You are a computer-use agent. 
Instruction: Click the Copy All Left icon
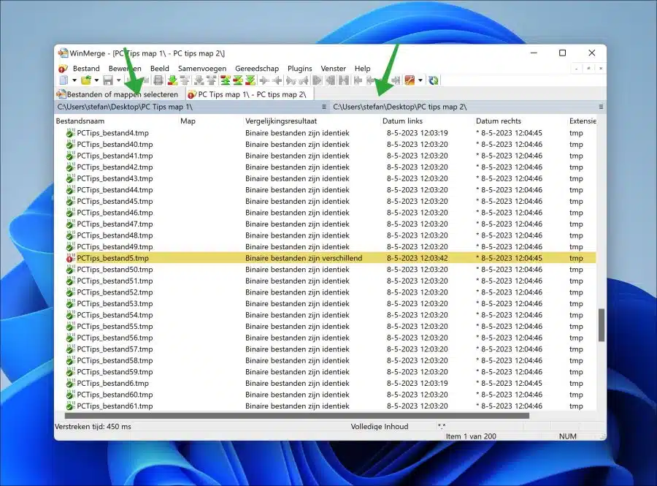tap(330, 80)
